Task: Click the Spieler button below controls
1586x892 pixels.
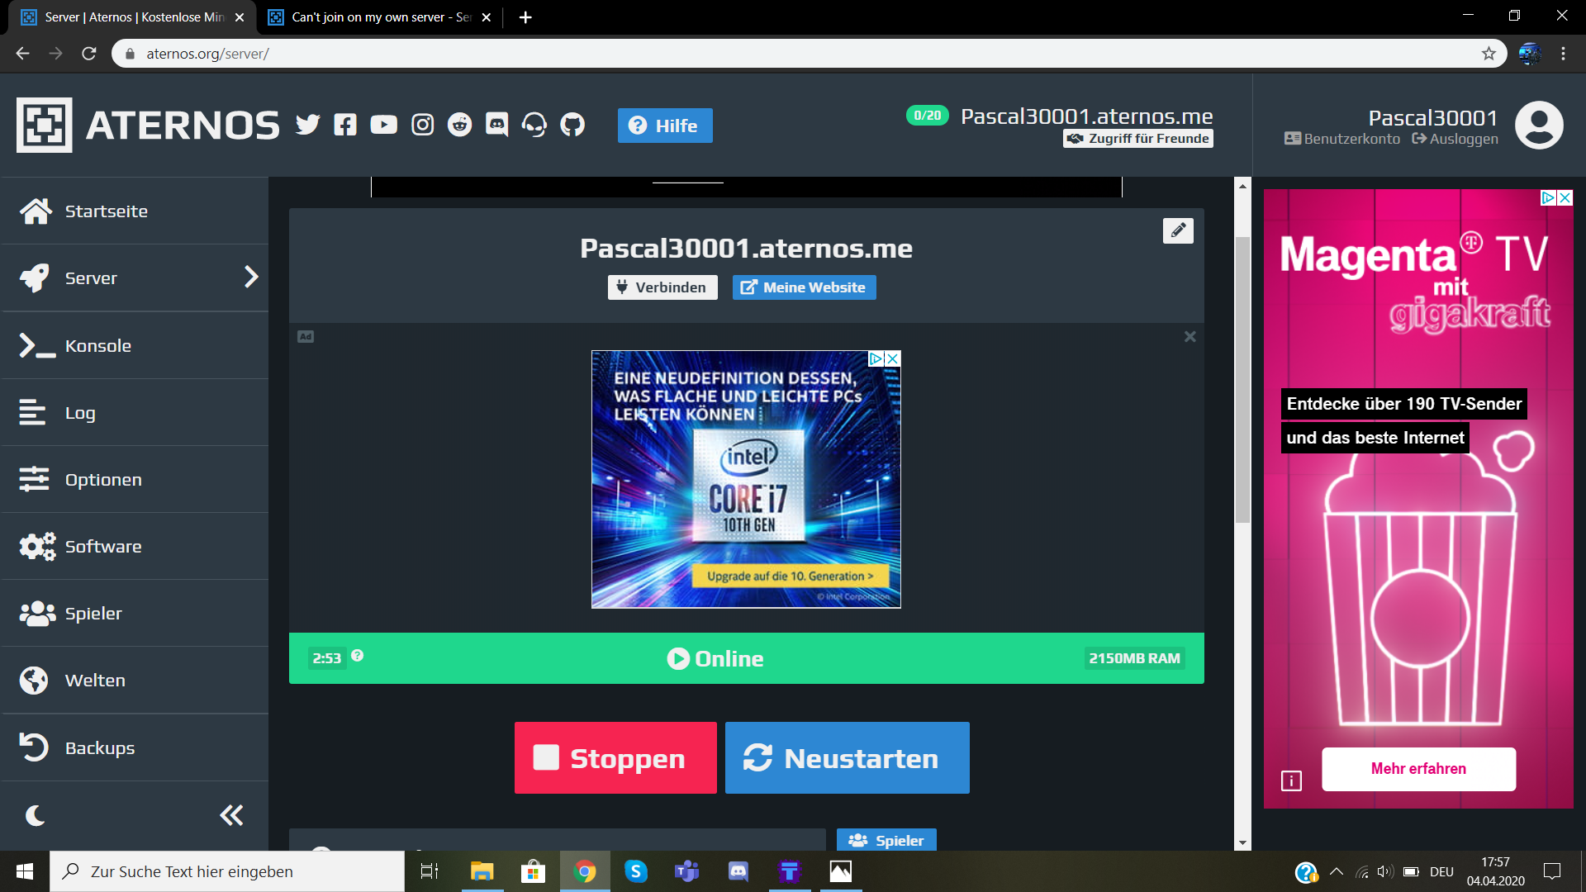Action: [886, 840]
